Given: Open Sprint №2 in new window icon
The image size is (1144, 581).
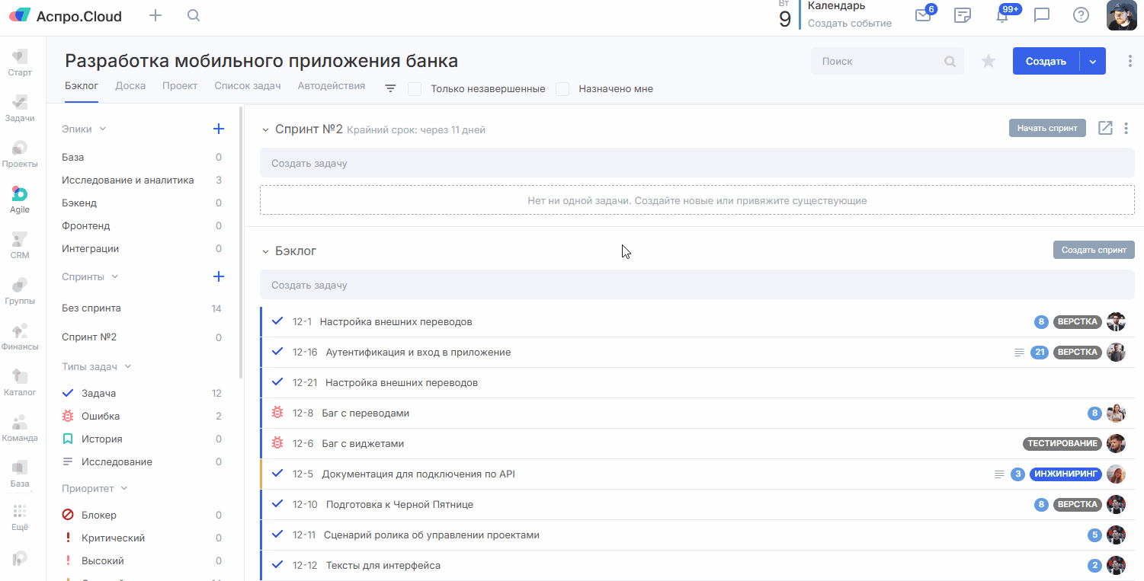Looking at the screenshot, I should [1105, 128].
